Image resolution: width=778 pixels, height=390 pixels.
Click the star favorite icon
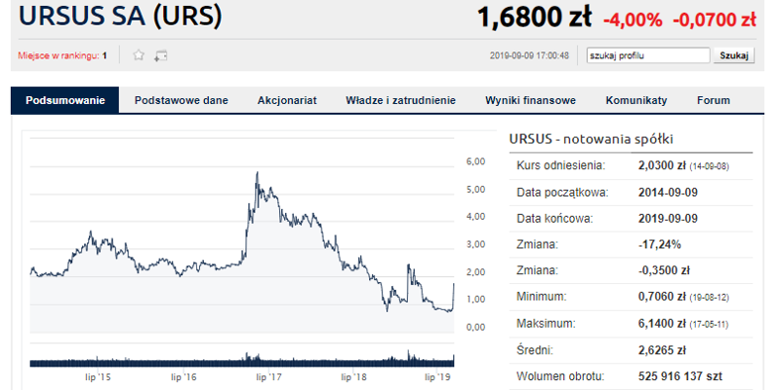click(139, 55)
